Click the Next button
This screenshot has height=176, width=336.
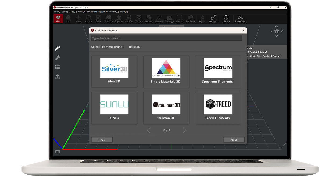(x=234, y=140)
